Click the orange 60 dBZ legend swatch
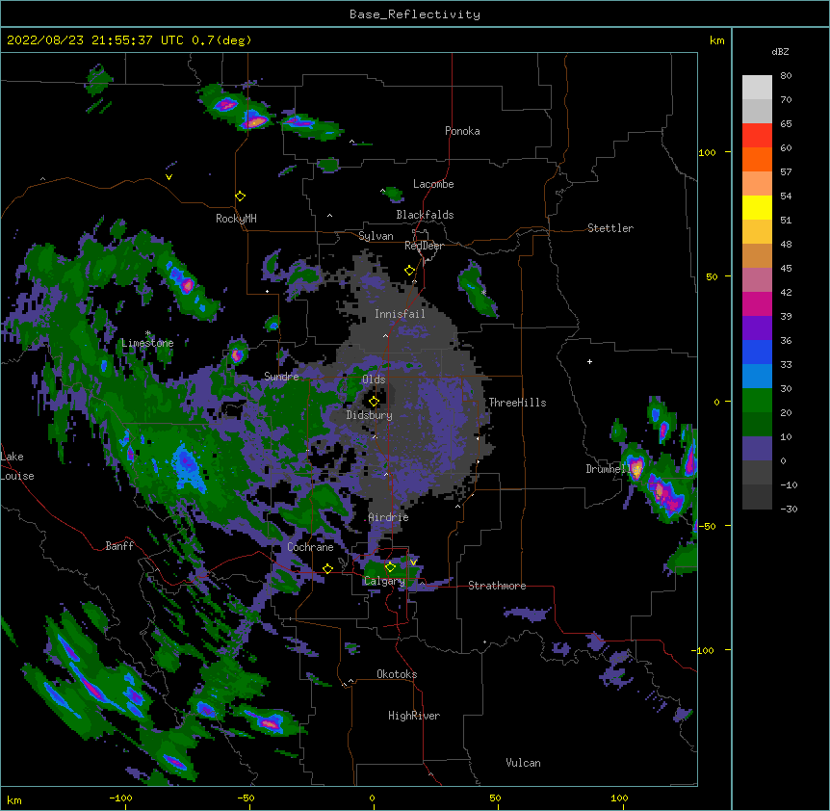 pos(757,159)
